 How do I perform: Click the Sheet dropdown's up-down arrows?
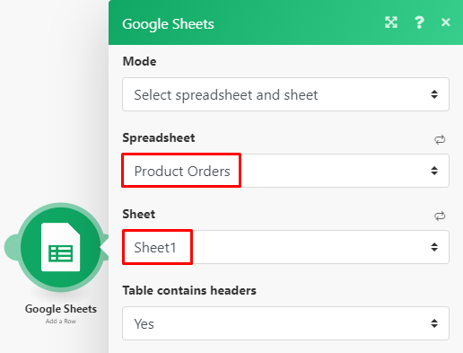coord(434,247)
